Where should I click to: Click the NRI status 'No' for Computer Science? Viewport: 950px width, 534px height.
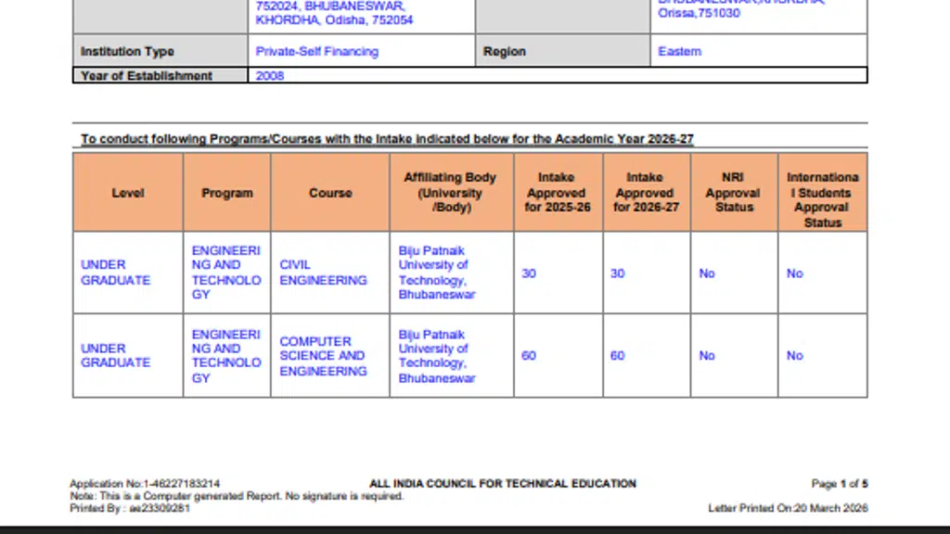(x=706, y=355)
